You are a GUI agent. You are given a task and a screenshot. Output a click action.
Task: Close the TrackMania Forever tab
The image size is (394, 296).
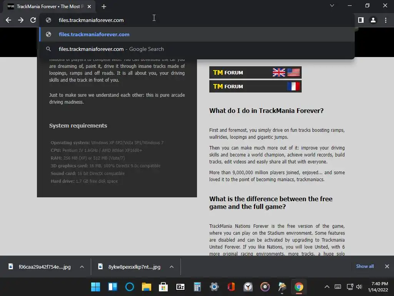click(x=89, y=7)
